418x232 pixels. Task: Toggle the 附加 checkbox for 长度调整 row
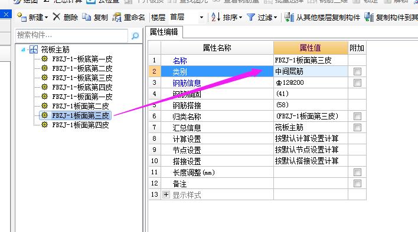[357, 172]
